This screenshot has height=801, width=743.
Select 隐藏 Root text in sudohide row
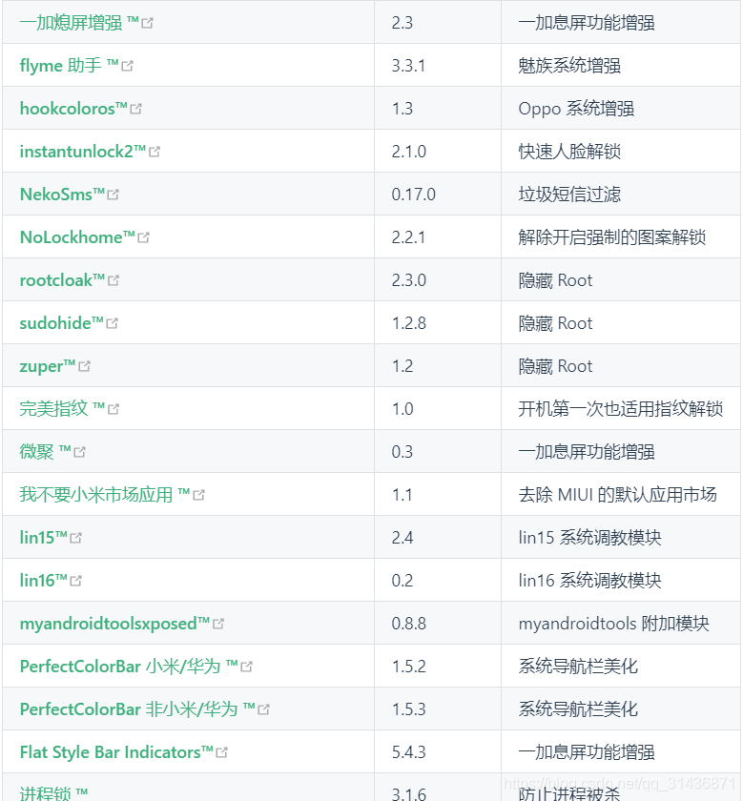[555, 323]
